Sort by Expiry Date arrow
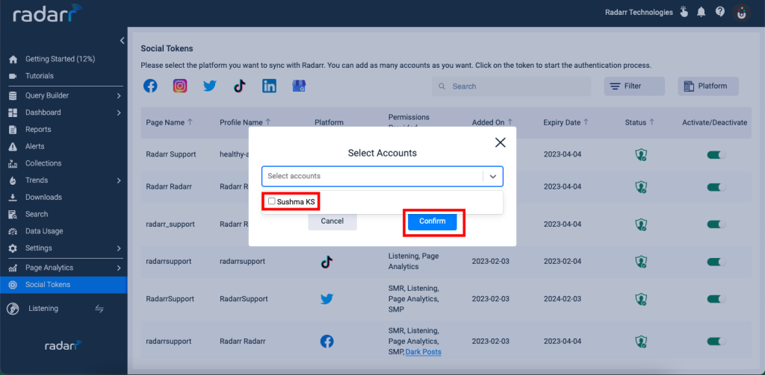The width and height of the screenshot is (765, 375). click(x=586, y=122)
